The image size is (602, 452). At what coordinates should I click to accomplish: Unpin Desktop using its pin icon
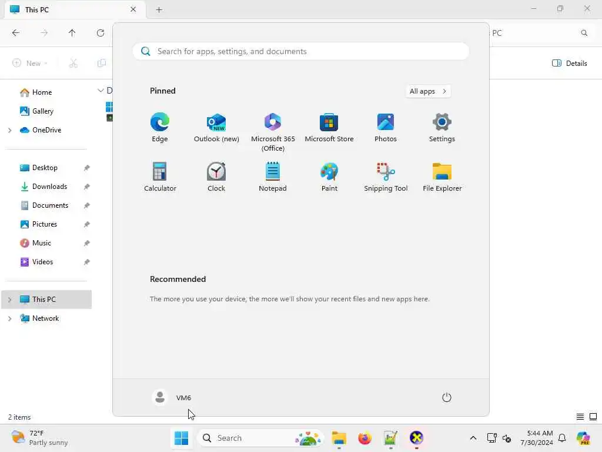coord(87,168)
